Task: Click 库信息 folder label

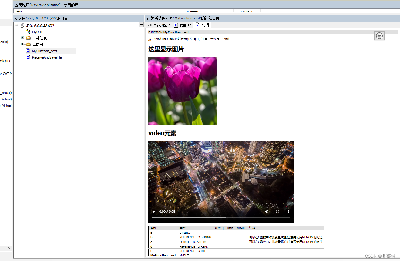Action: pyautogui.click(x=38, y=45)
